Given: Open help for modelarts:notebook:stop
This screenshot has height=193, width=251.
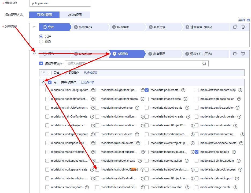Looking at the screenshot, I should (137, 108).
